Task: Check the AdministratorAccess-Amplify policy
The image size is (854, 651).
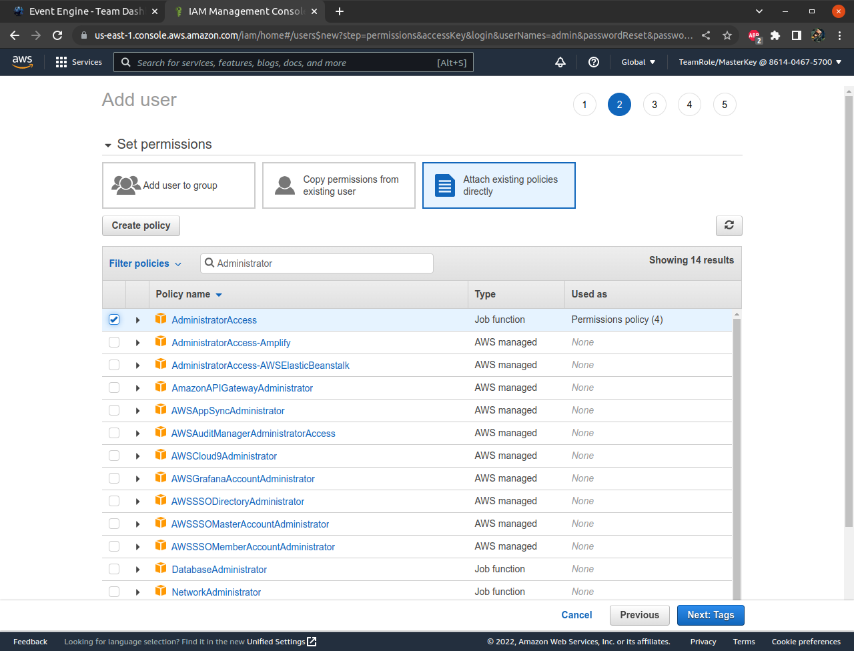Action: 114,342
